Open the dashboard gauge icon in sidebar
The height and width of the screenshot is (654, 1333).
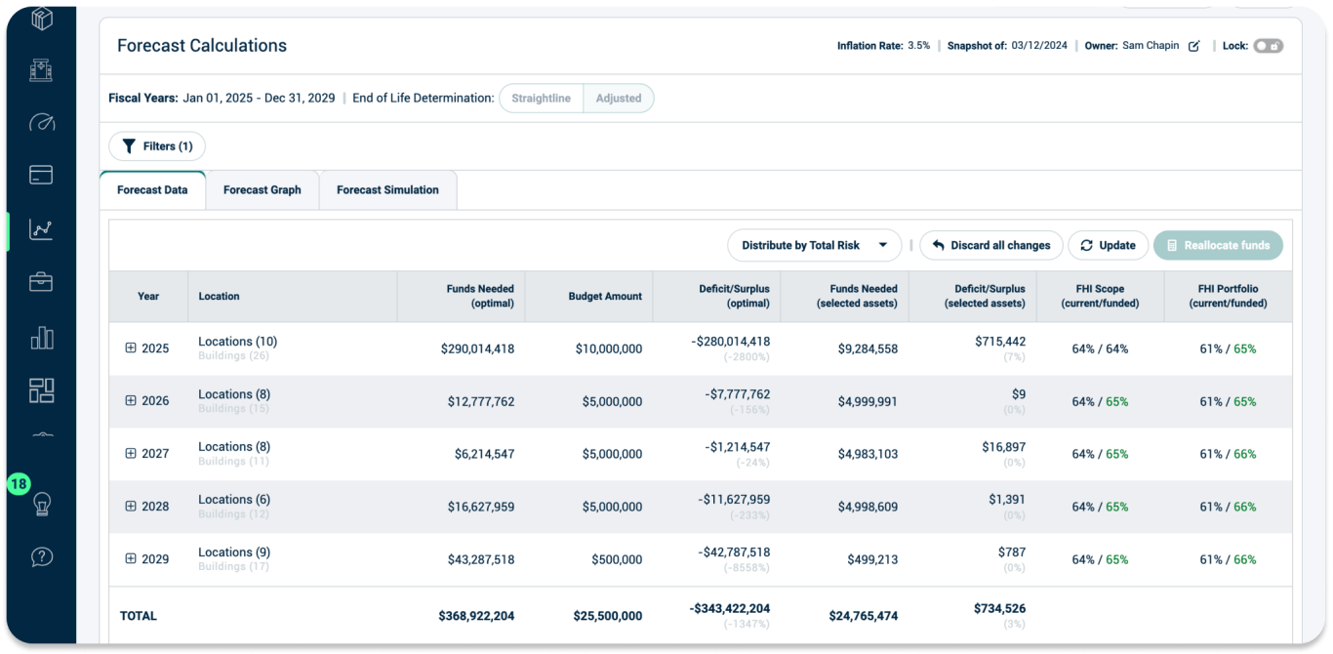pos(40,122)
